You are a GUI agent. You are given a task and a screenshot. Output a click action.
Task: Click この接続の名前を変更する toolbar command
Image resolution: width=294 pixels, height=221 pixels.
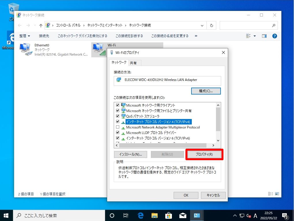click(x=170, y=36)
